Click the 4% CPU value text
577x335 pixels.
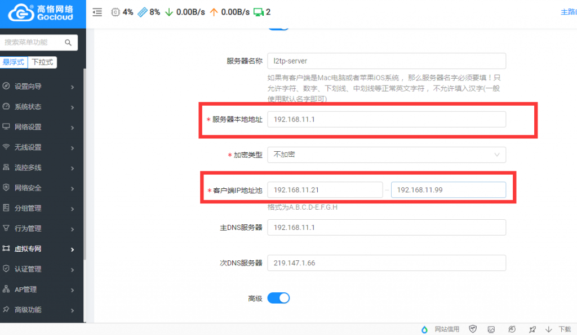[128, 12]
